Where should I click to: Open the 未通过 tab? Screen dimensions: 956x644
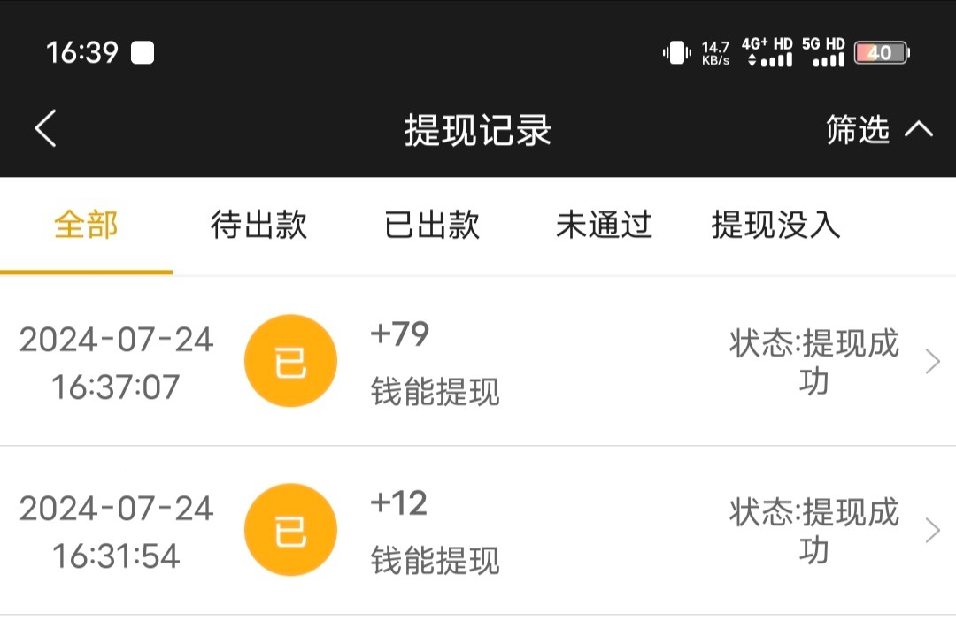604,225
